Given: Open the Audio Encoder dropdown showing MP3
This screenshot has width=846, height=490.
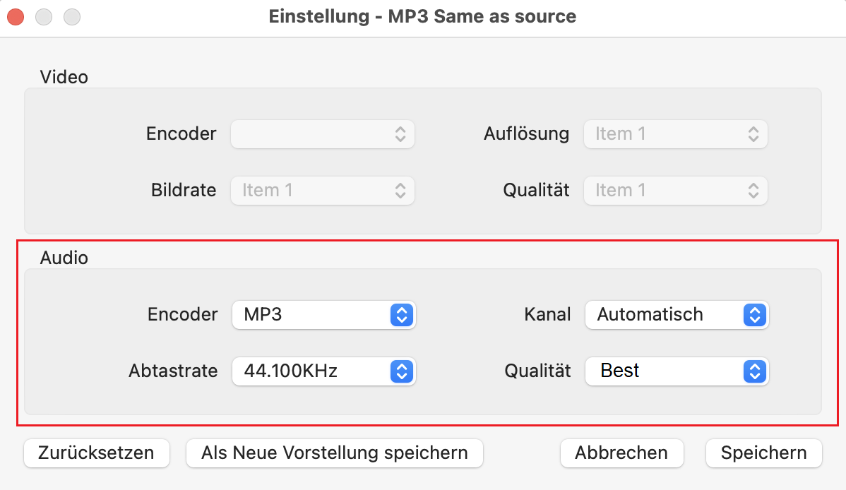Looking at the screenshot, I should [323, 315].
